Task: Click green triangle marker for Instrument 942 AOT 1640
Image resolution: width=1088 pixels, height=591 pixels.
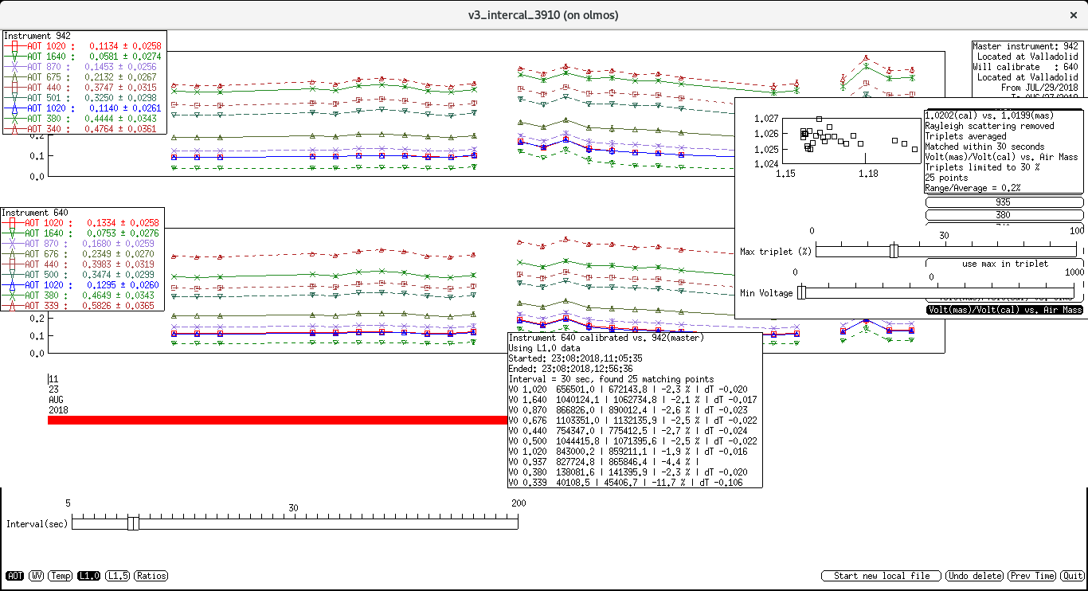Action: click(14, 57)
